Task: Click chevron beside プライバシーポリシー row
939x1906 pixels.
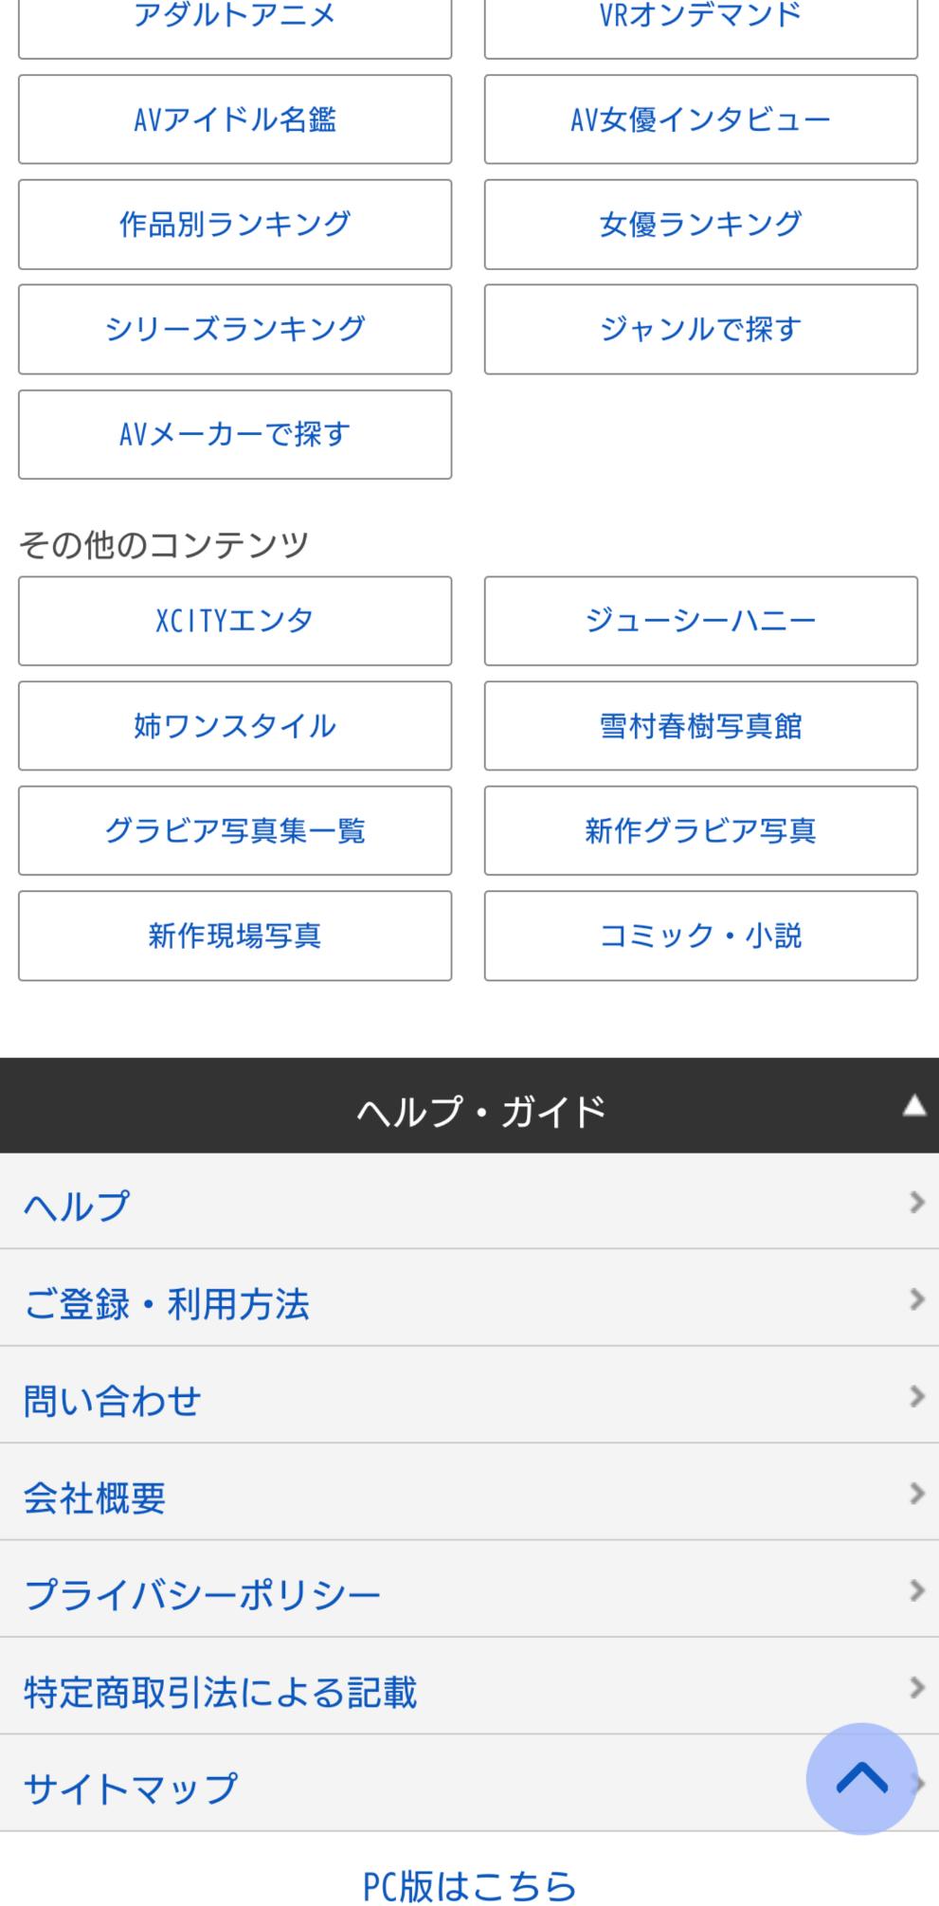Action: 916,1590
